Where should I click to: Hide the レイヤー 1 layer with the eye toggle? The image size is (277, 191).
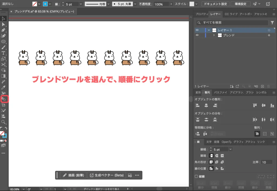pos(197,30)
